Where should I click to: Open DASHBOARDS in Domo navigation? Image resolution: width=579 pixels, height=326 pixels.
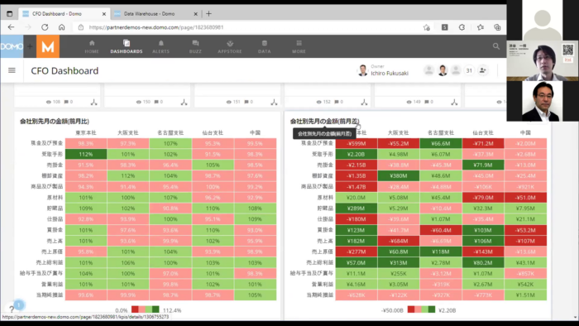127,47
